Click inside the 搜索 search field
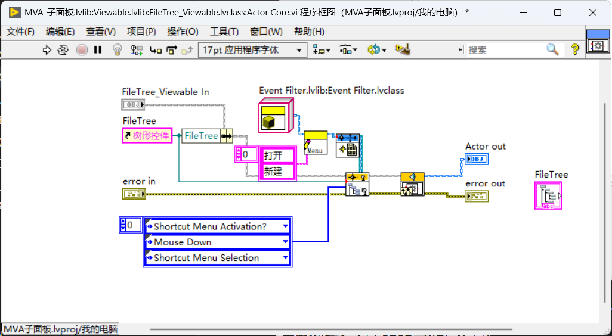Image resolution: width=612 pixels, height=336 pixels. [x=506, y=50]
